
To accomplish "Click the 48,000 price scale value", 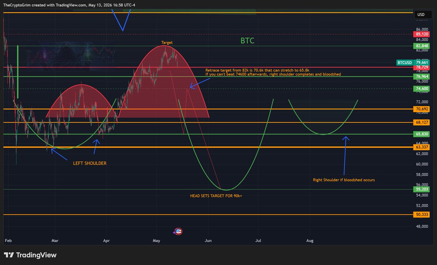I will 423,226.
